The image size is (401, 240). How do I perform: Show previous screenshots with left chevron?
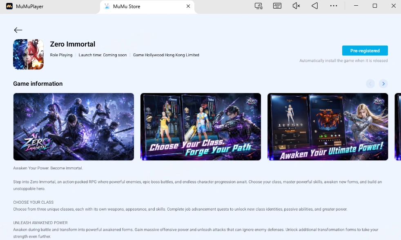coord(370,84)
